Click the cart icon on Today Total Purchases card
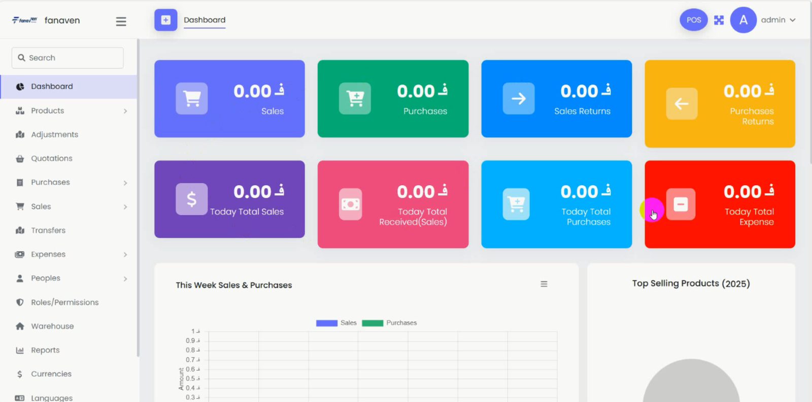Screen dimensions: 812x402 [516, 204]
